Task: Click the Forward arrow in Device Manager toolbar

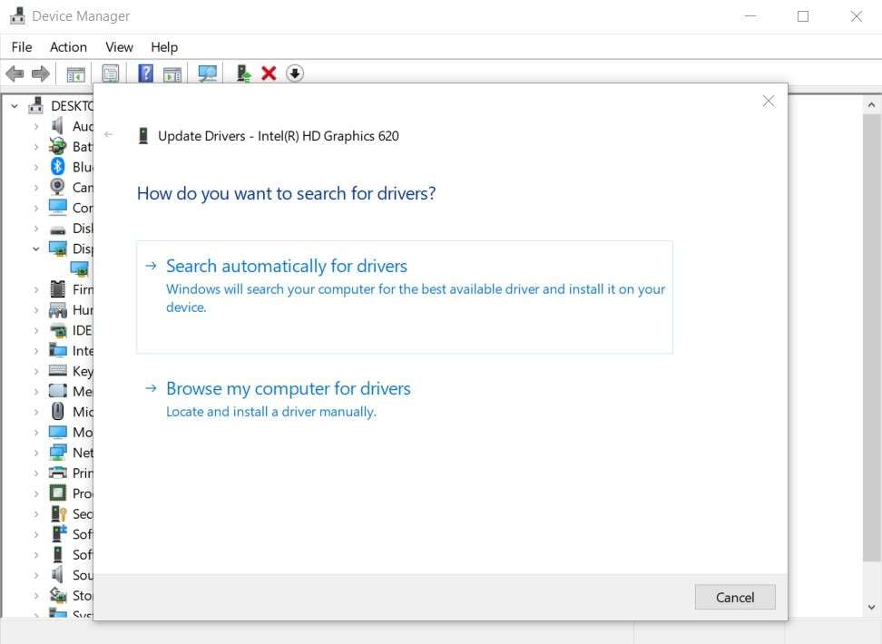Action: [x=41, y=73]
